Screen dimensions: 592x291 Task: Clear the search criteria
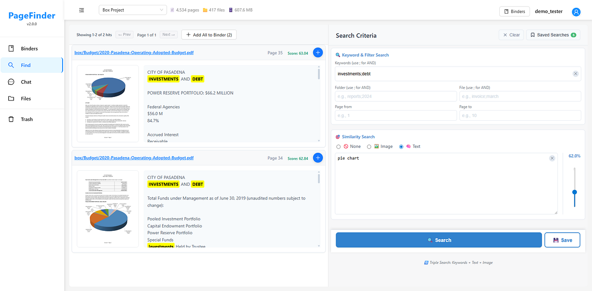click(x=511, y=35)
